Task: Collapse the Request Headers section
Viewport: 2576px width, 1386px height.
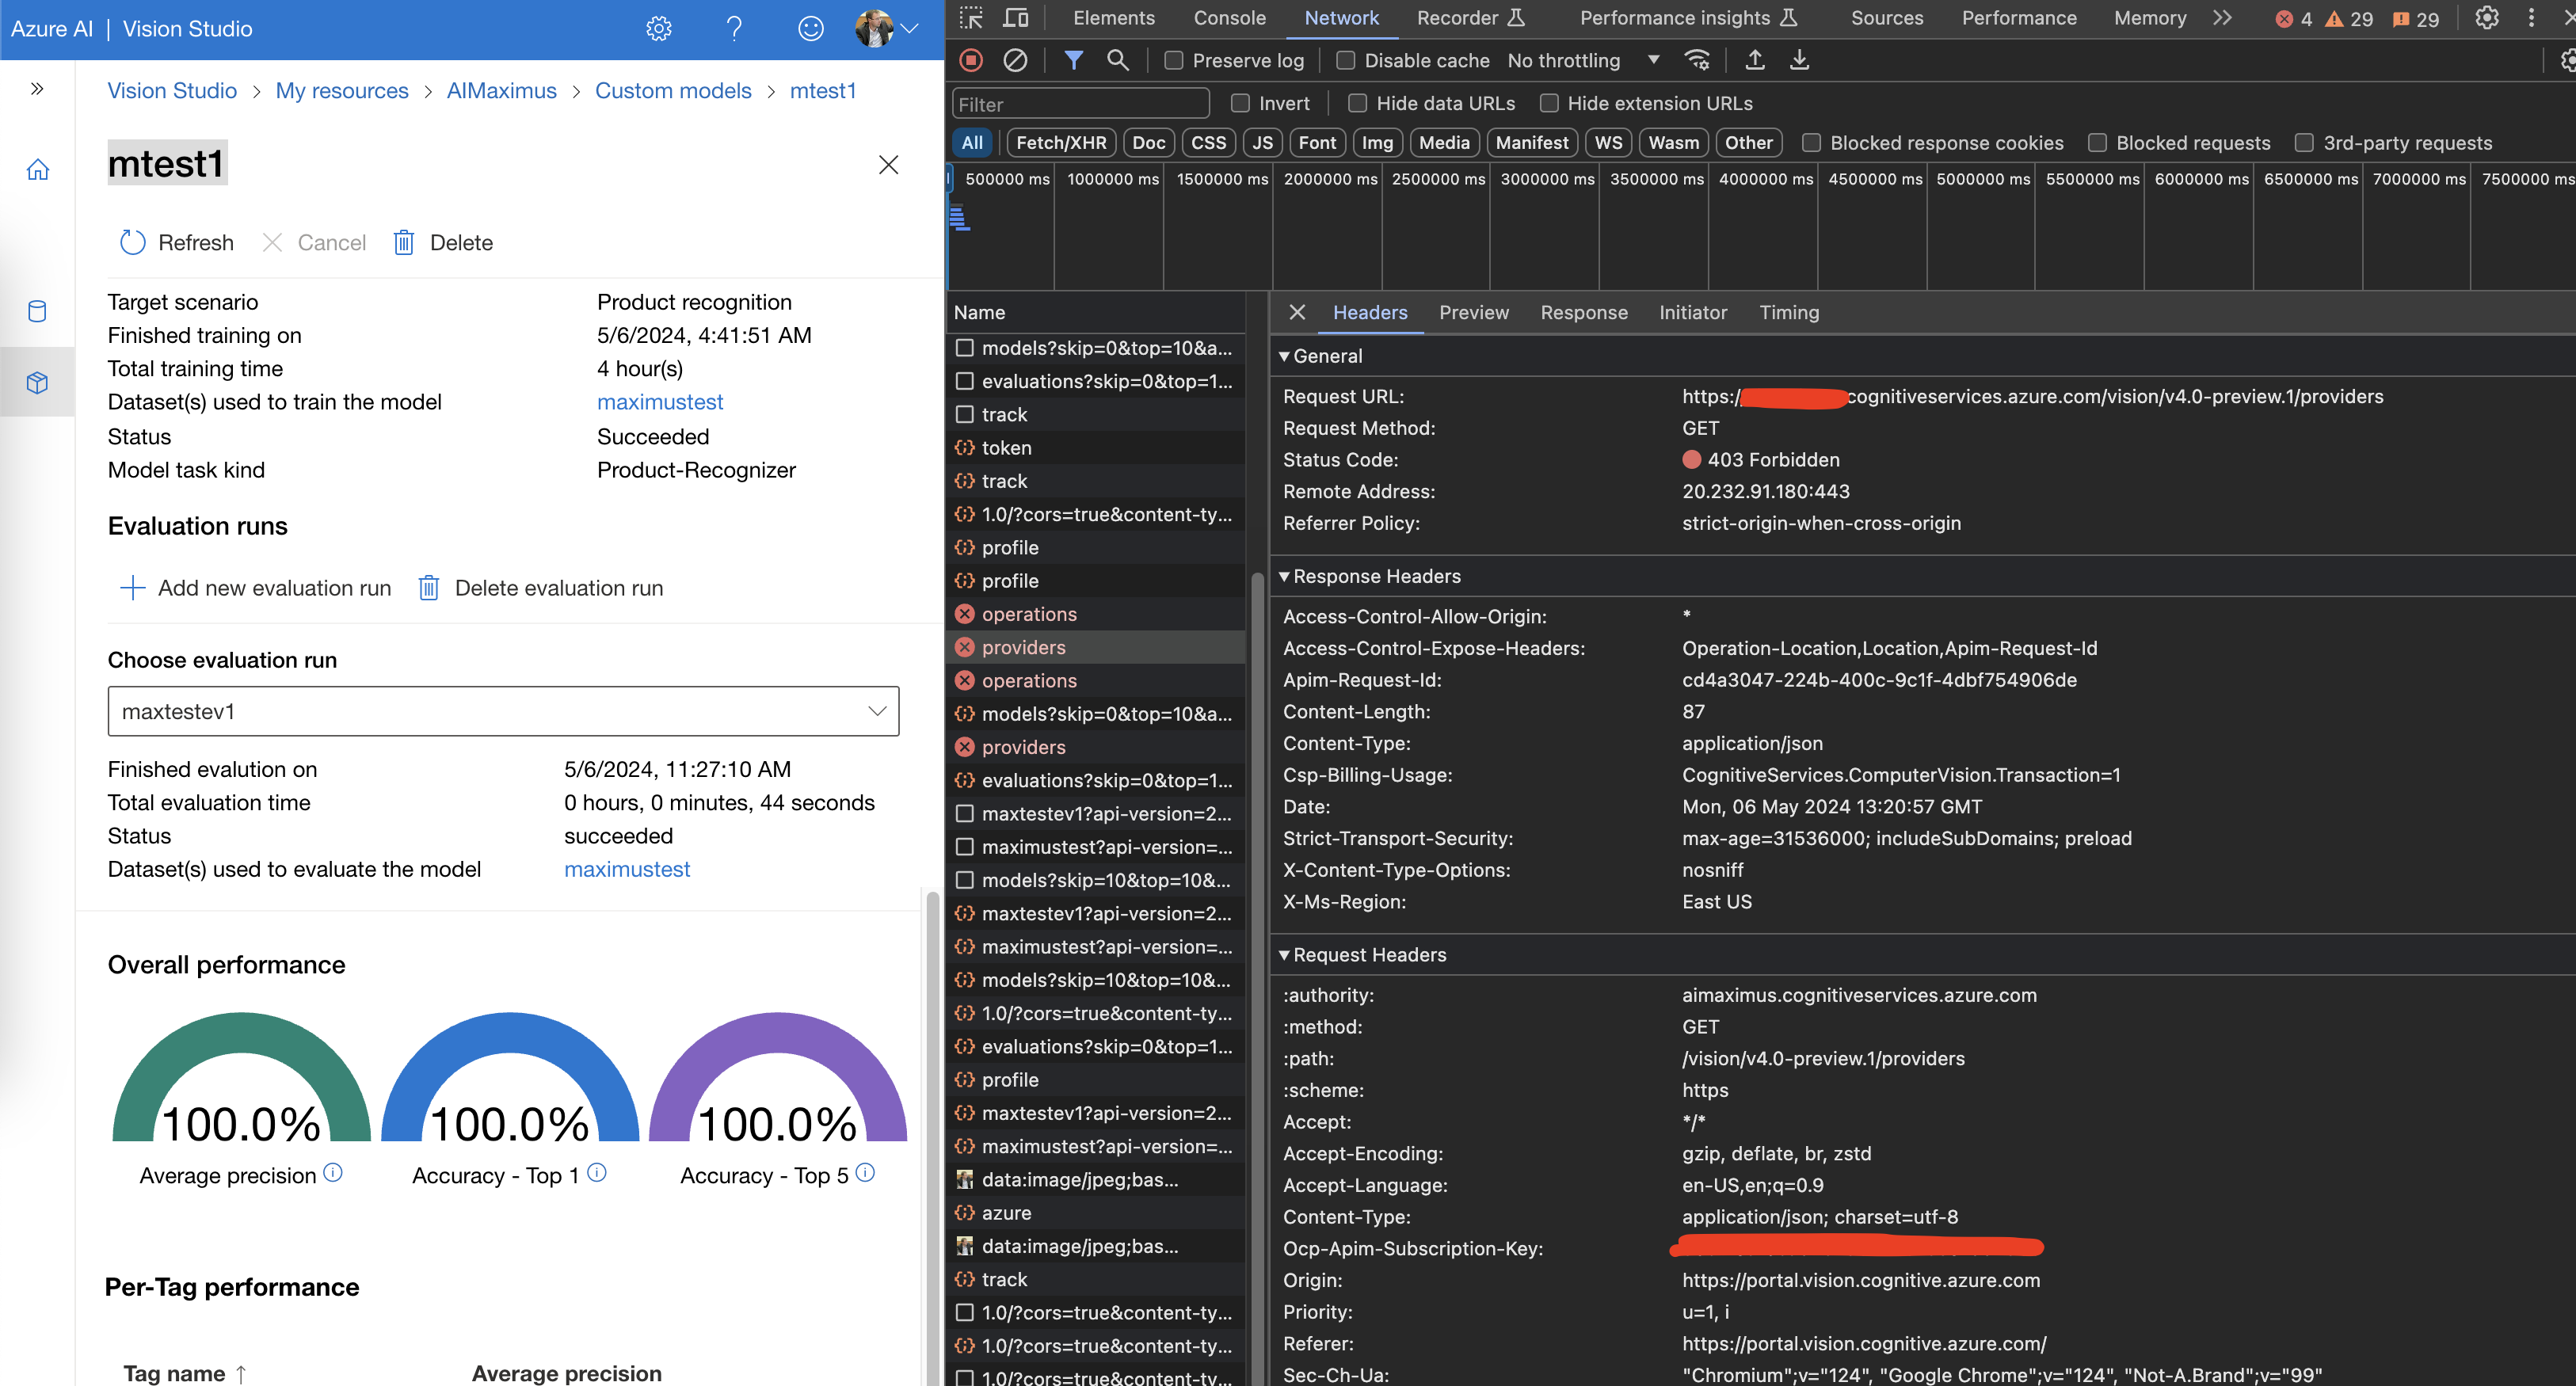Action: tap(1284, 955)
